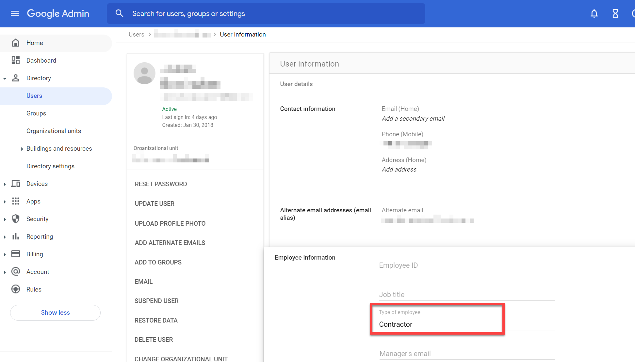This screenshot has height=362, width=635.
Task: Open the hamburger main menu icon
Action: pos(15,13)
